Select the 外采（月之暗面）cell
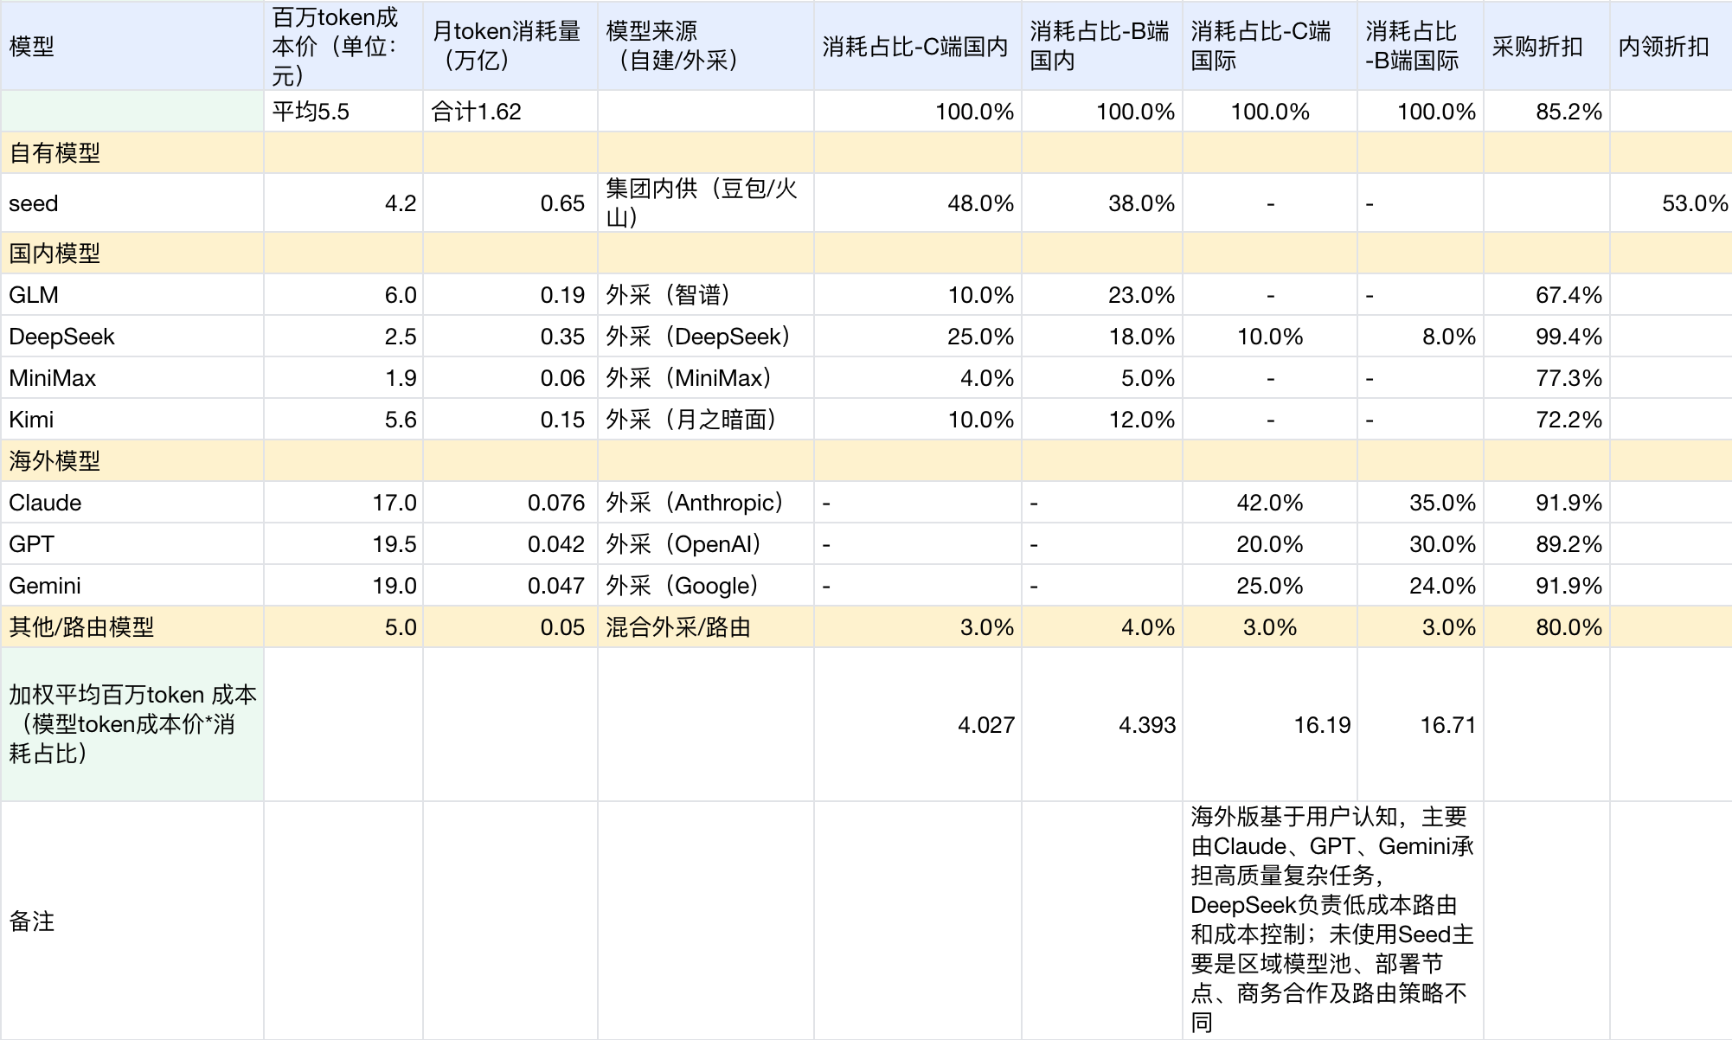The image size is (1732, 1040). [706, 420]
